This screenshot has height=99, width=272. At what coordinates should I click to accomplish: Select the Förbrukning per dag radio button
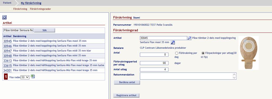[177, 53]
